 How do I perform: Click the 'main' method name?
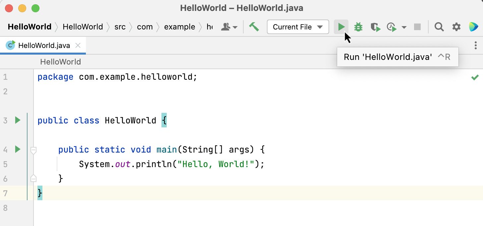coord(167,150)
